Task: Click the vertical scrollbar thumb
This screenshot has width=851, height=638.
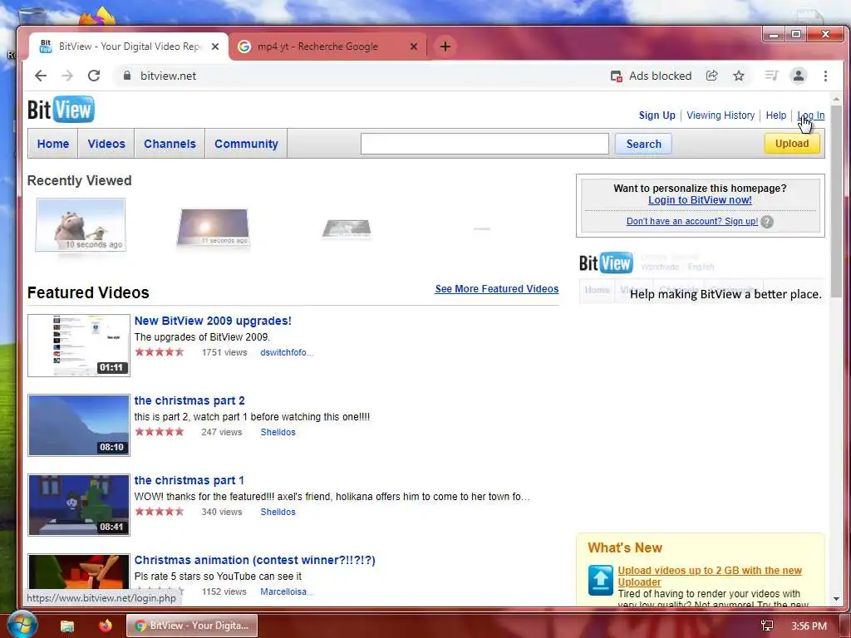Action: point(836,201)
